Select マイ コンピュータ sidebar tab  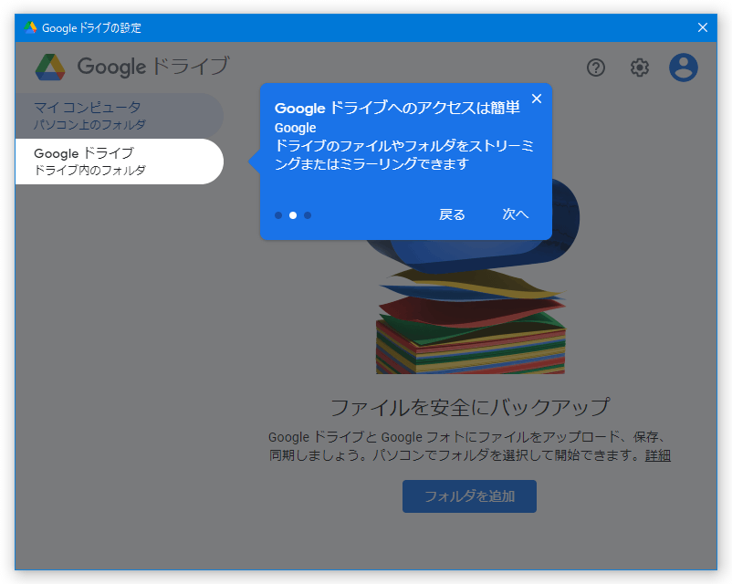[x=119, y=115]
